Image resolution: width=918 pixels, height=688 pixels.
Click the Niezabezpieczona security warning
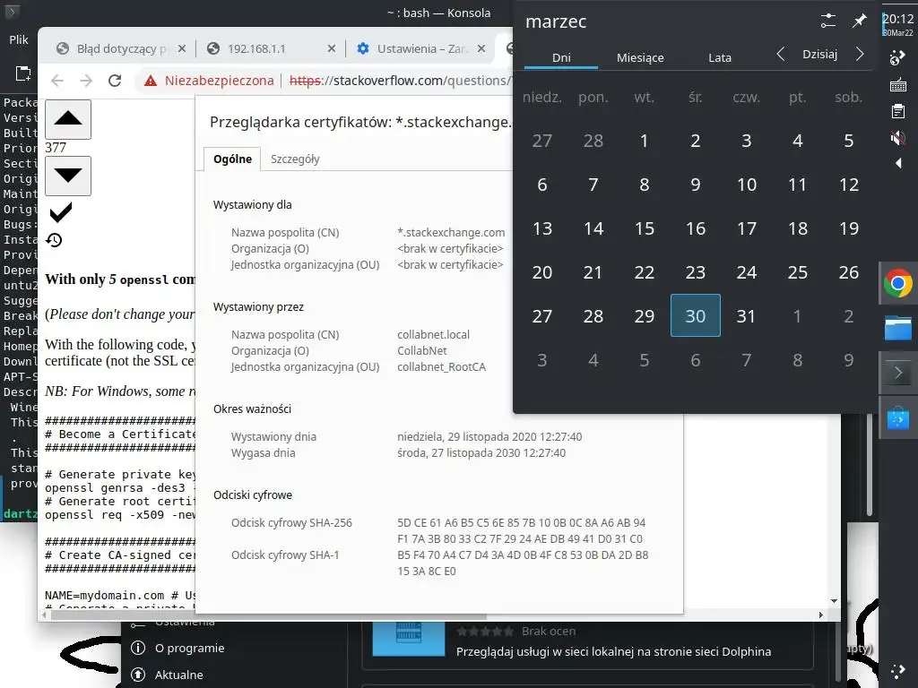[209, 80]
